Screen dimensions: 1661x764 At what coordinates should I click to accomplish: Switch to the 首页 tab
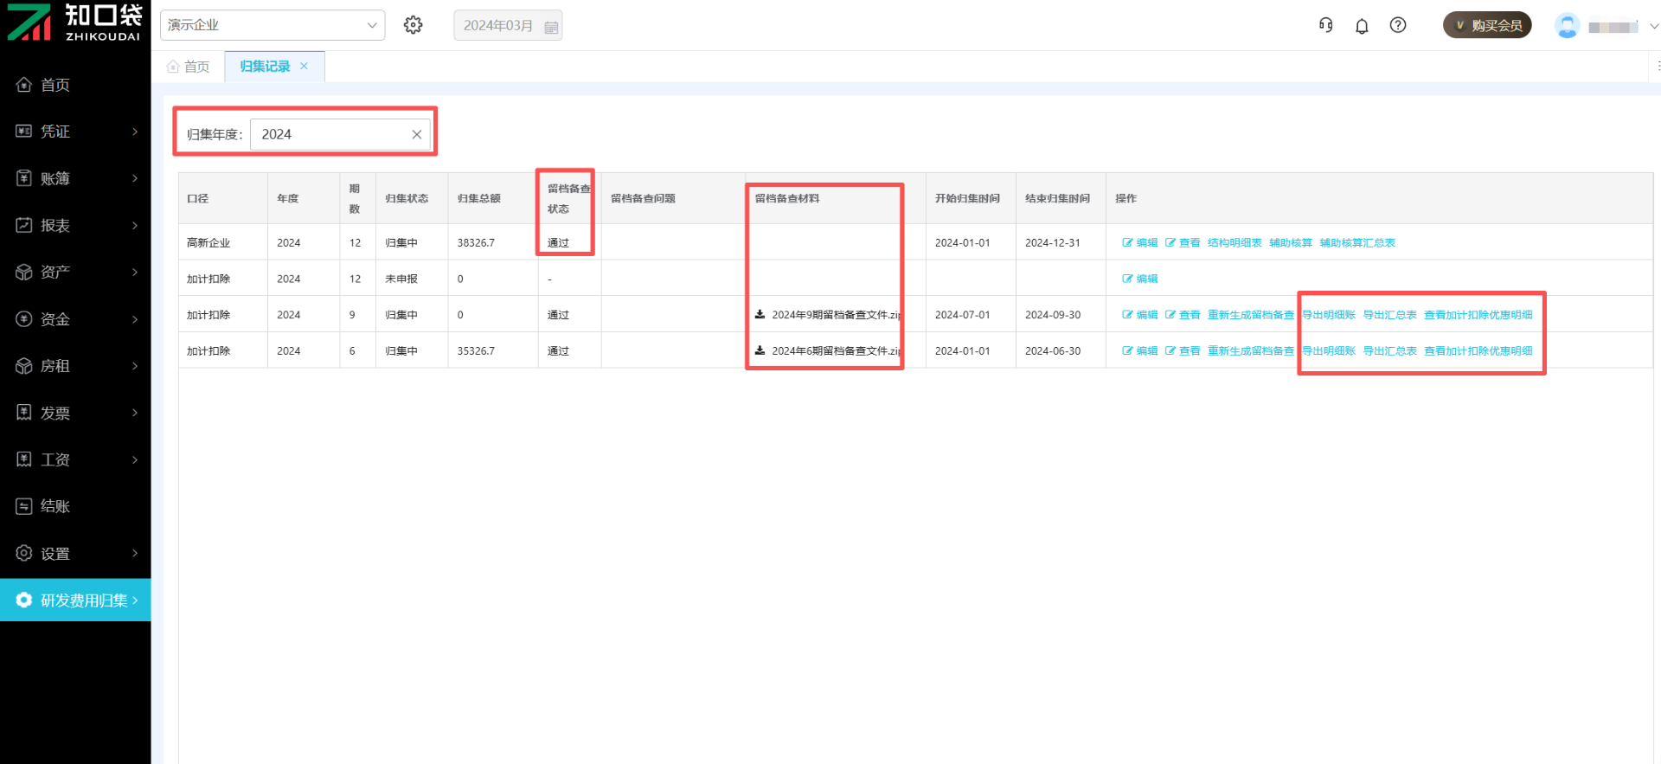tap(189, 67)
